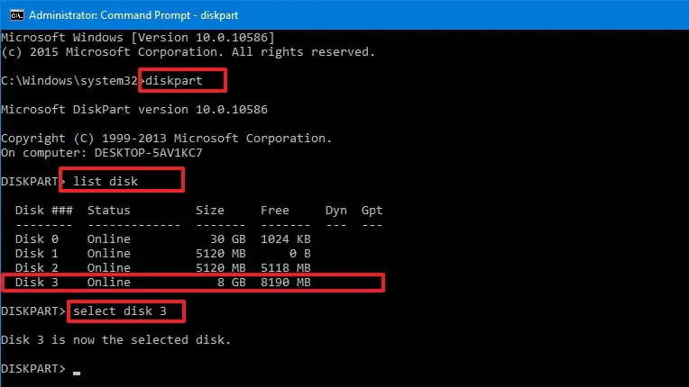The height and width of the screenshot is (387, 689).
Task: Click the 'Size' column header
Action: pyautogui.click(x=210, y=211)
